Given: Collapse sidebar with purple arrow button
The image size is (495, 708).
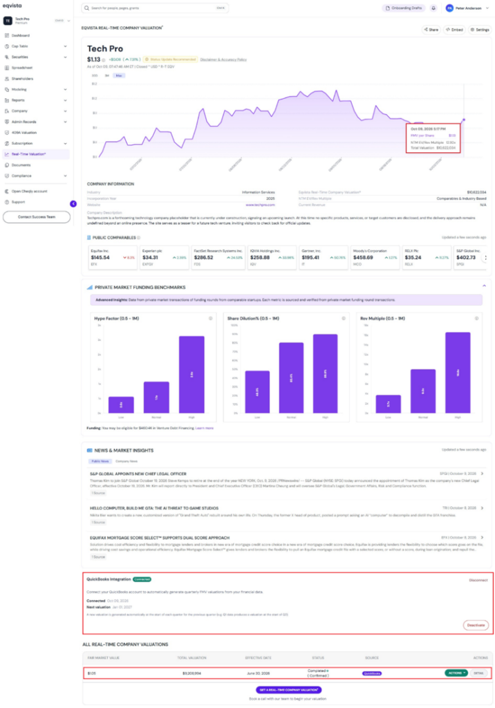Looking at the screenshot, I should pyautogui.click(x=73, y=204).
